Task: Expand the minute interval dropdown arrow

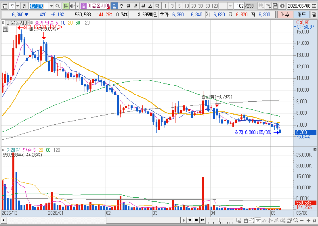Action: [x=230, y=6]
